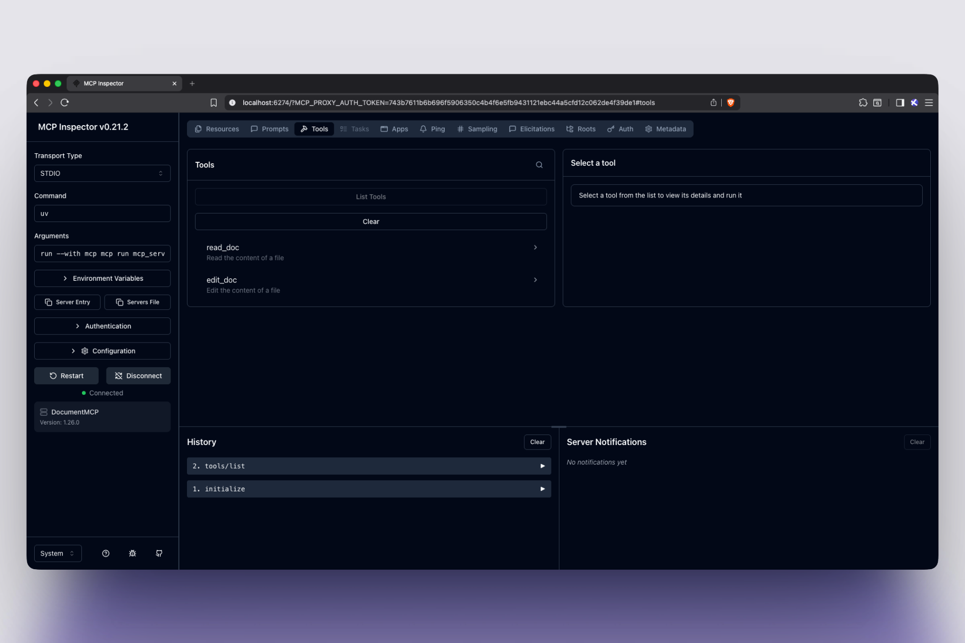Image resolution: width=965 pixels, height=643 pixels.
Task: Go forward in browser
Action: pos(50,102)
